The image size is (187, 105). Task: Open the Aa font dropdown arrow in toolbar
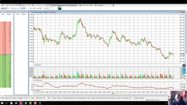click(32, 8)
